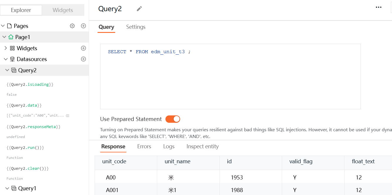
Task: Add a new datasource via plus icon
Action: [x=83, y=59]
